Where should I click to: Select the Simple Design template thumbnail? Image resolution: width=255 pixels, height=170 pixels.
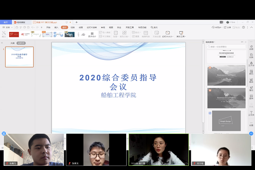[x=226, y=121]
